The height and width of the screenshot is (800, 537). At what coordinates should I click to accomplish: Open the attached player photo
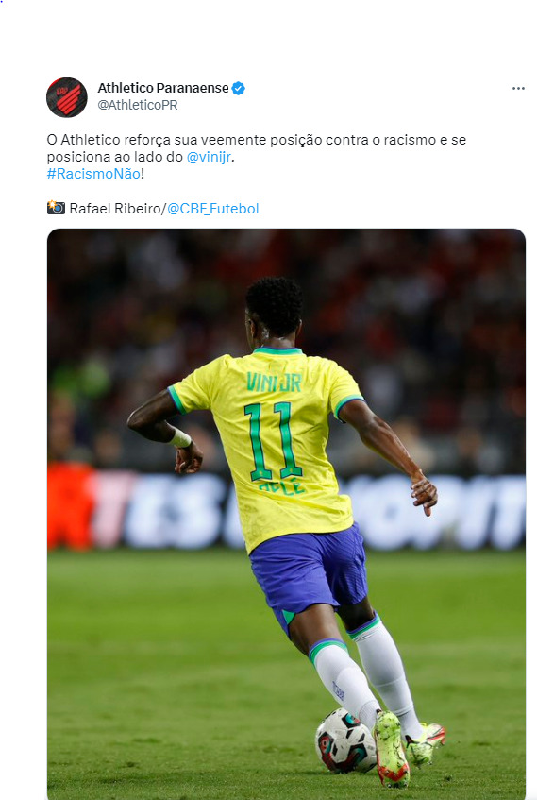[286, 514]
